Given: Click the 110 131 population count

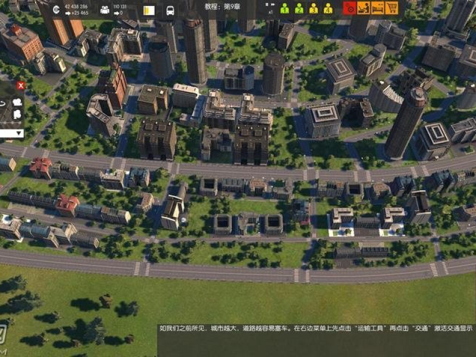Looking at the screenshot, I should click(x=120, y=7).
